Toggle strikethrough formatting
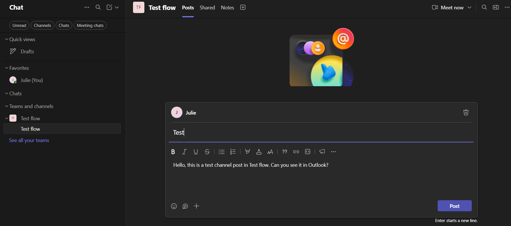The width and height of the screenshot is (511, 226). click(207, 152)
